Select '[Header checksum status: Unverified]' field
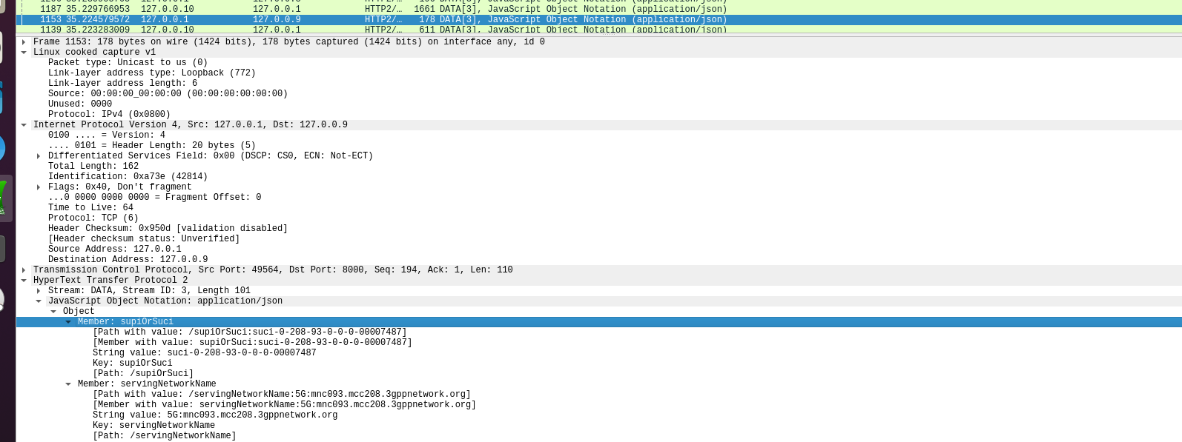The height and width of the screenshot is (442, 1182). [x=144, y=239]
